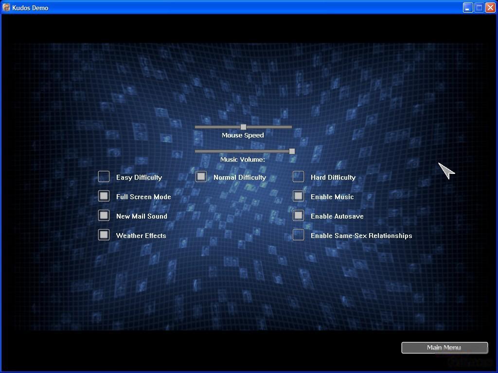Click the Weather Effects label text
The height and width of the screenshot is (373, 498).
[141, 236]
